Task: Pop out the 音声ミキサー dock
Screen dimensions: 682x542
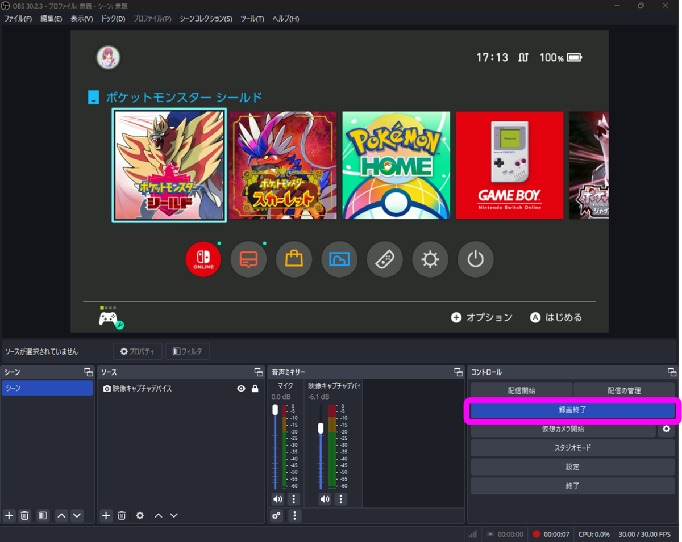Action: click(459, 372)
